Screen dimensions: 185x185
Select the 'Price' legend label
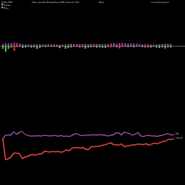[x=6, y=8]
